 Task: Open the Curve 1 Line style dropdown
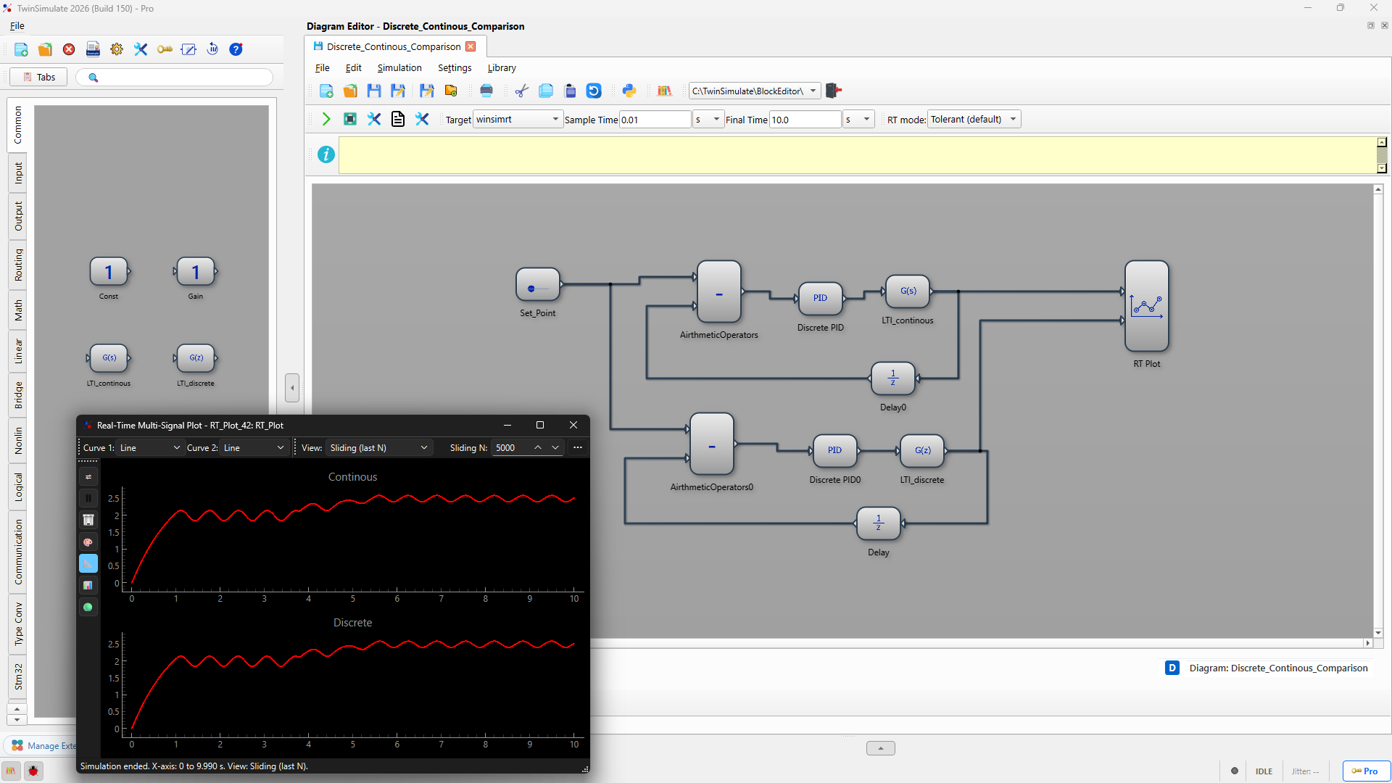pos(149,447)
